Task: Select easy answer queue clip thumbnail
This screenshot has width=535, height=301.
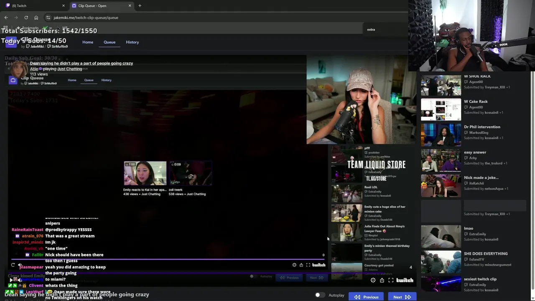Action: (441, 160)
